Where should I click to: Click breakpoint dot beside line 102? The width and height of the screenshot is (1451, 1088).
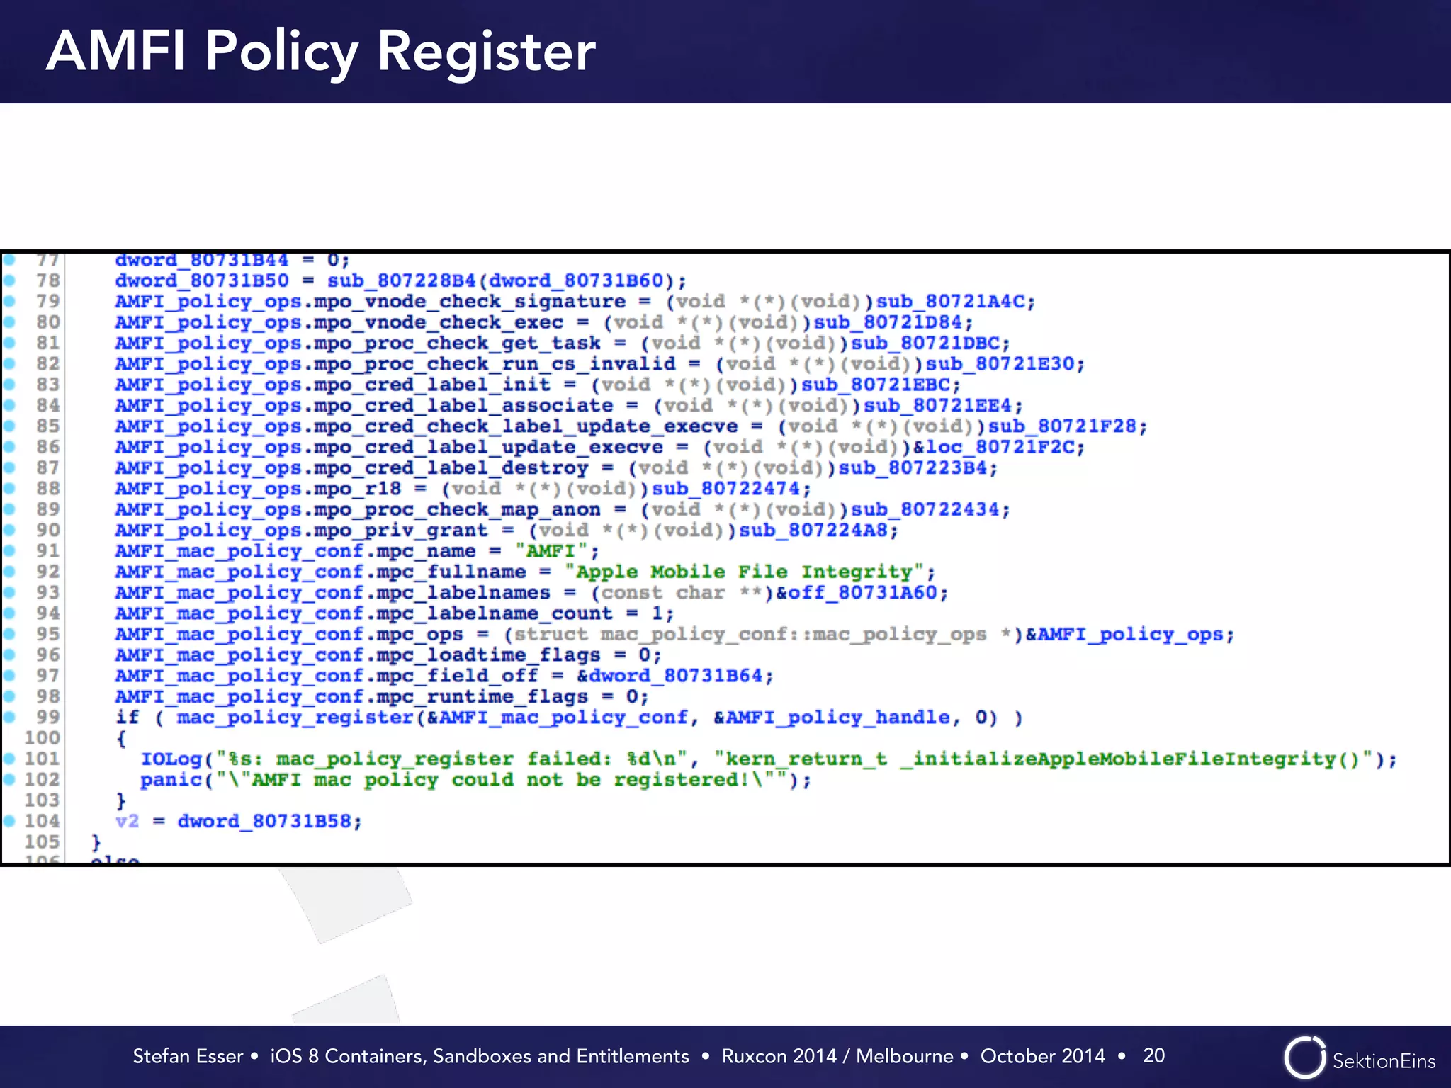tap(9, 779)
